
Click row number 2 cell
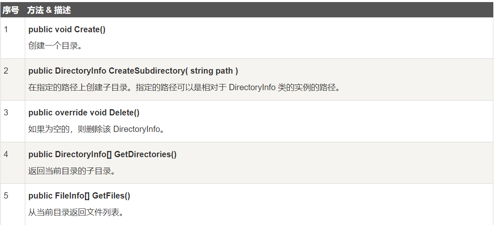[x=6, y=71]
